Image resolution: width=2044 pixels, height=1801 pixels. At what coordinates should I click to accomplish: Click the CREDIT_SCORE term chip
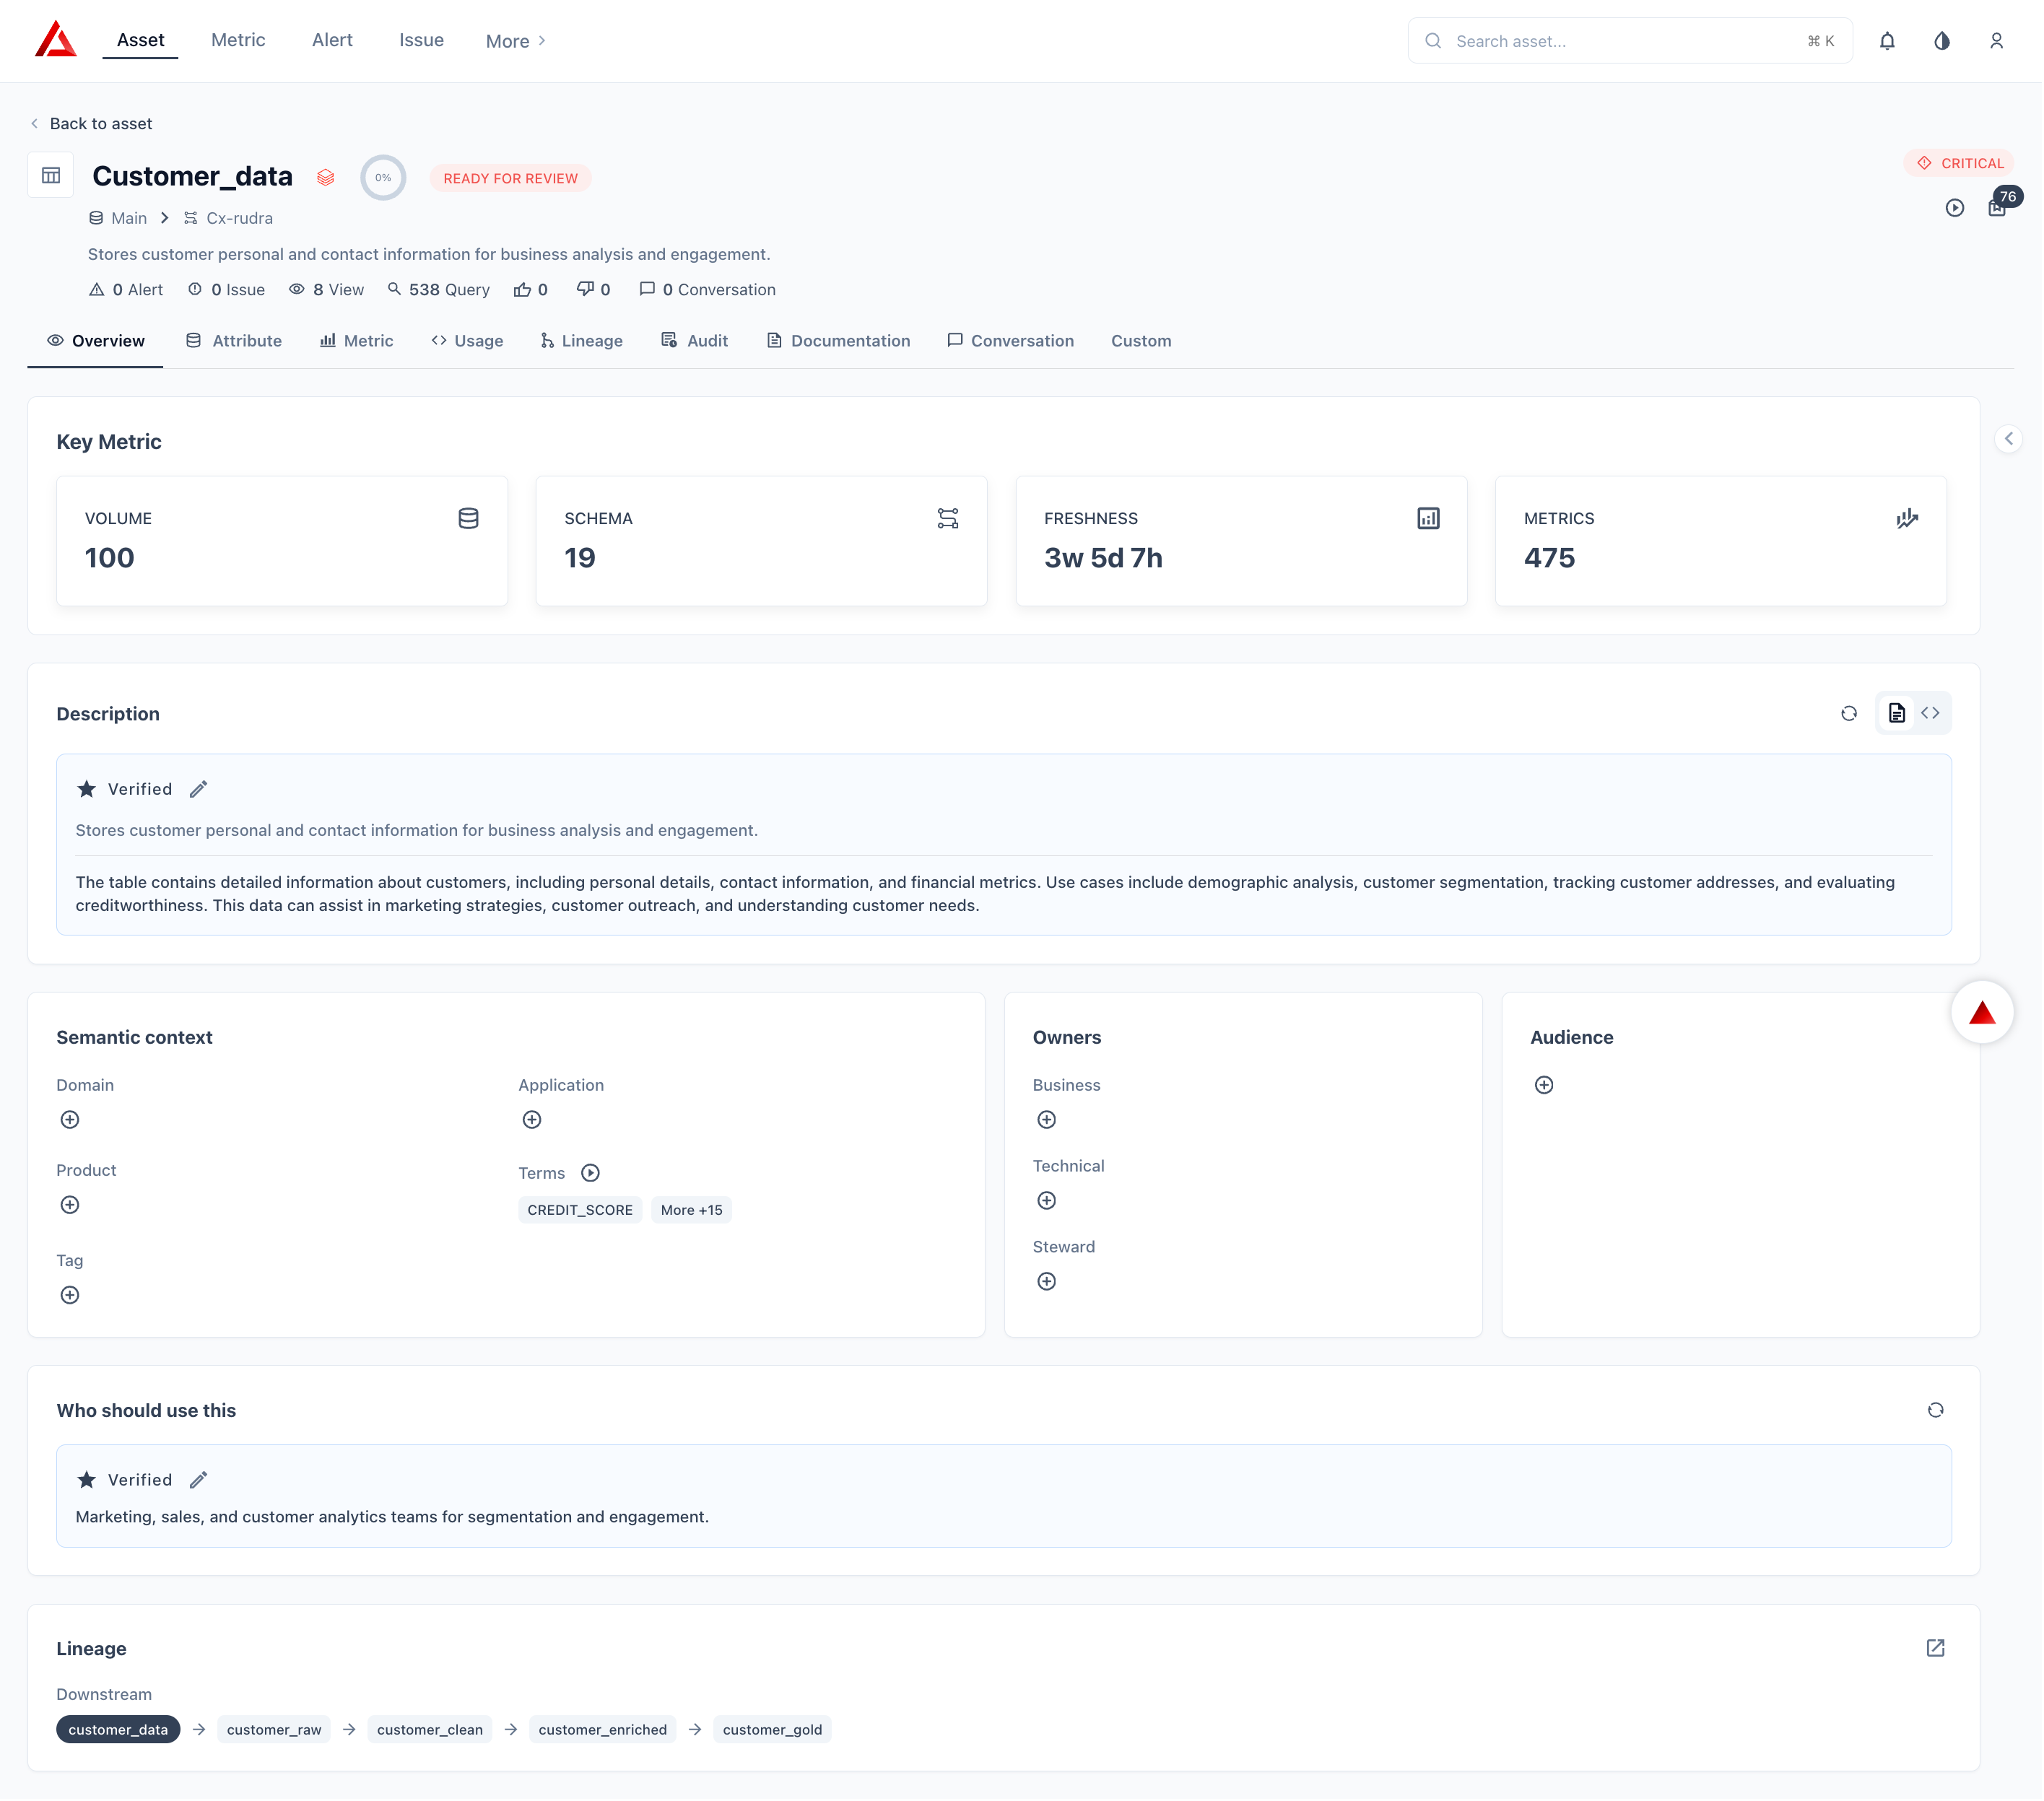[580, 1211]
